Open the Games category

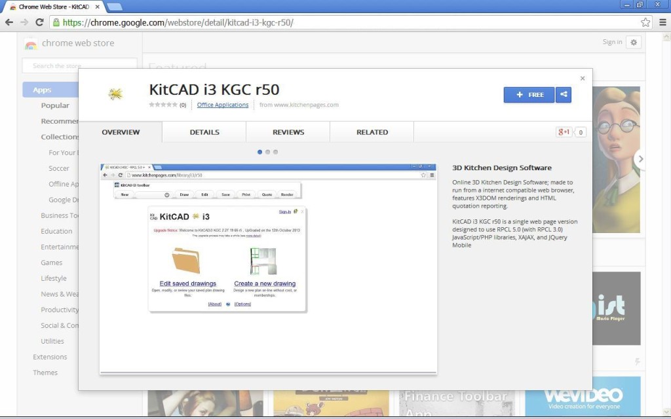(51, 263)
